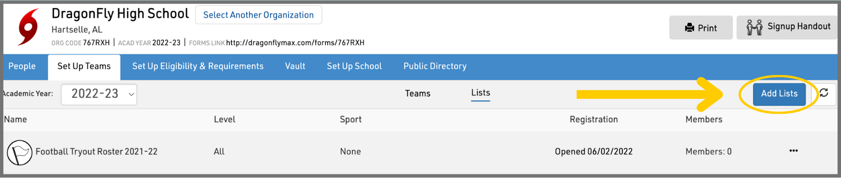This screenshot has width=841, height=178.
Task: Select the Lists sub-tab
Action: pos(481,93)
